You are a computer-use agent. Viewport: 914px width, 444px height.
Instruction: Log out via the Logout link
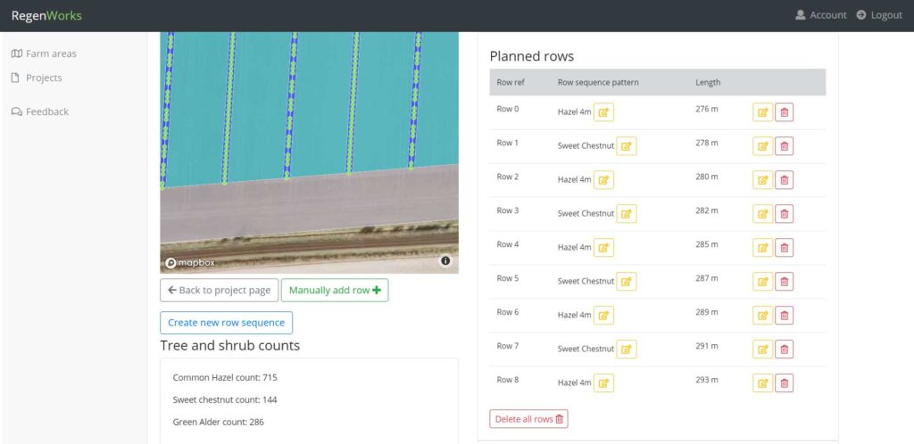click(879, 15)
